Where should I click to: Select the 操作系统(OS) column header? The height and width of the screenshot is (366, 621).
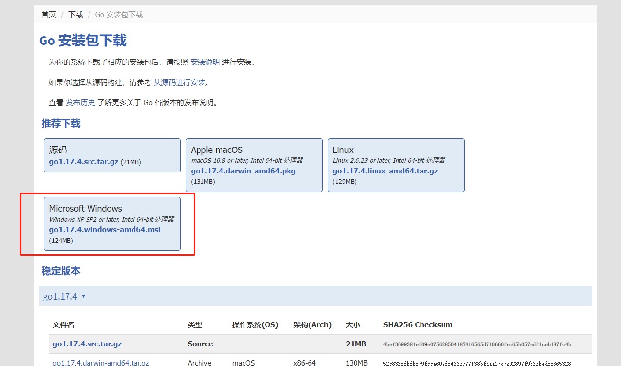[255, 325]
